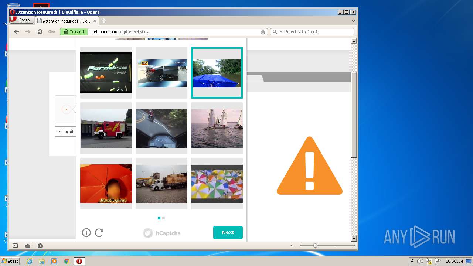Open a new tab with plus button

pyautogui.click(x=104, y=21)
